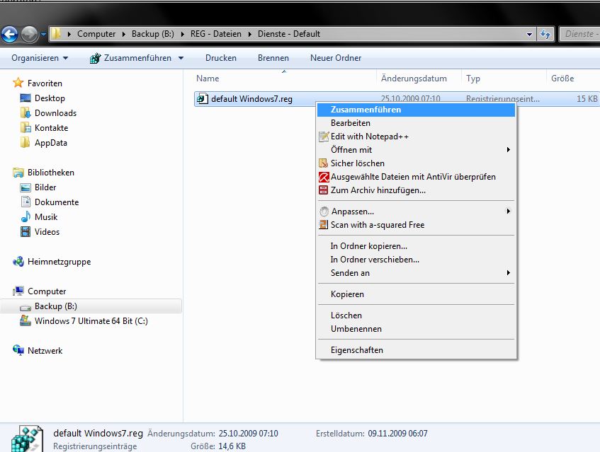Click Computer in address bar path
Viewport: 600px width, 452px height.
pos(96,34)
